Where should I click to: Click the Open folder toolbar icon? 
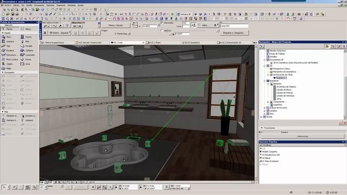pyautogui.click(x=8, y=14)
